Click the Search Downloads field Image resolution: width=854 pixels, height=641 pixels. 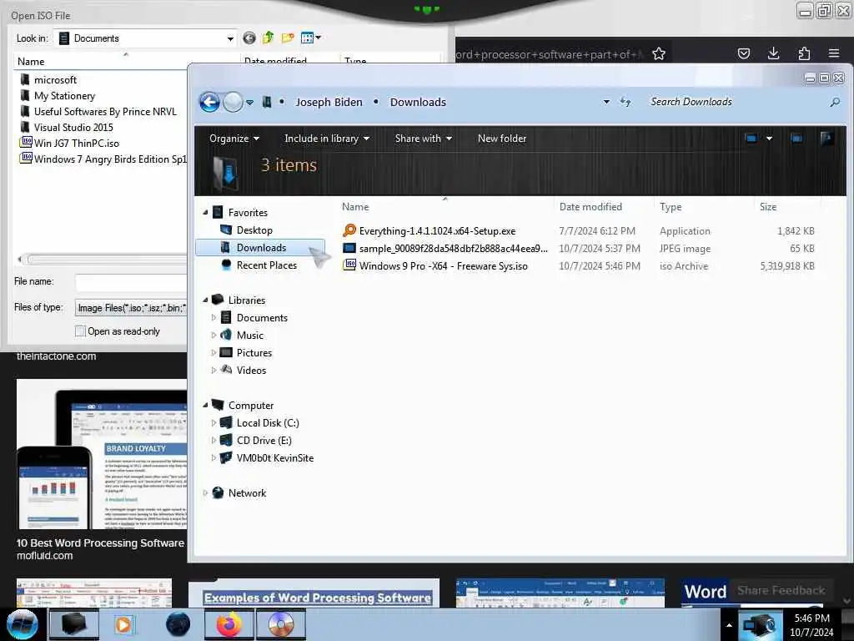coord(736,102)
